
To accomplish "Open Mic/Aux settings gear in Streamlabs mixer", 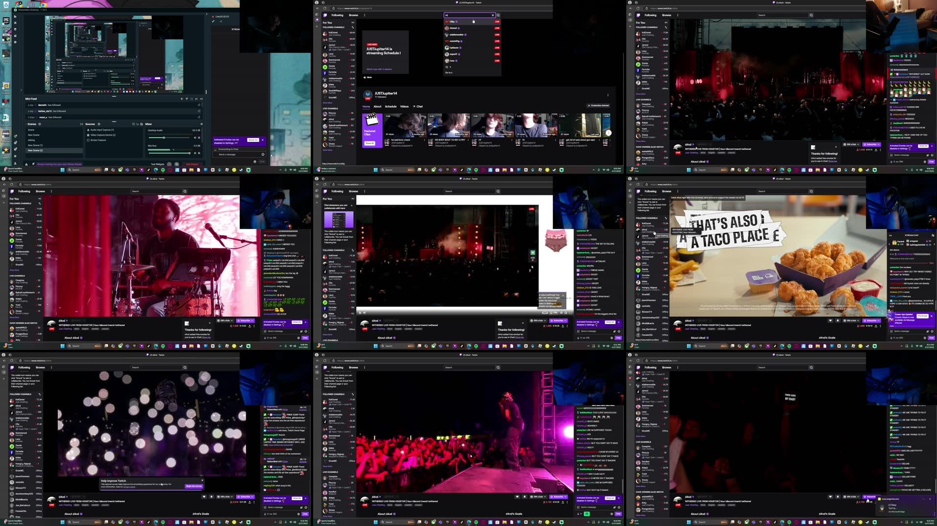I will (199, 153).
